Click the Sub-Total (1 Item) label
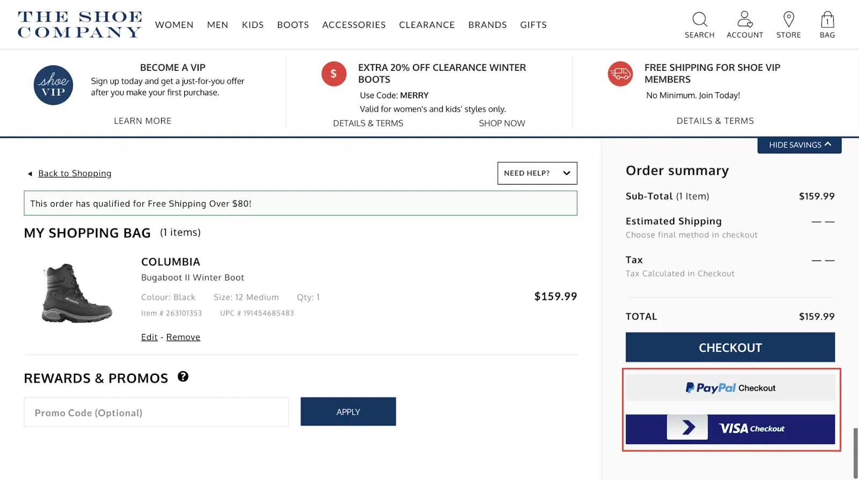The height and width of the screenshot is (480, 859). point(667,196)
